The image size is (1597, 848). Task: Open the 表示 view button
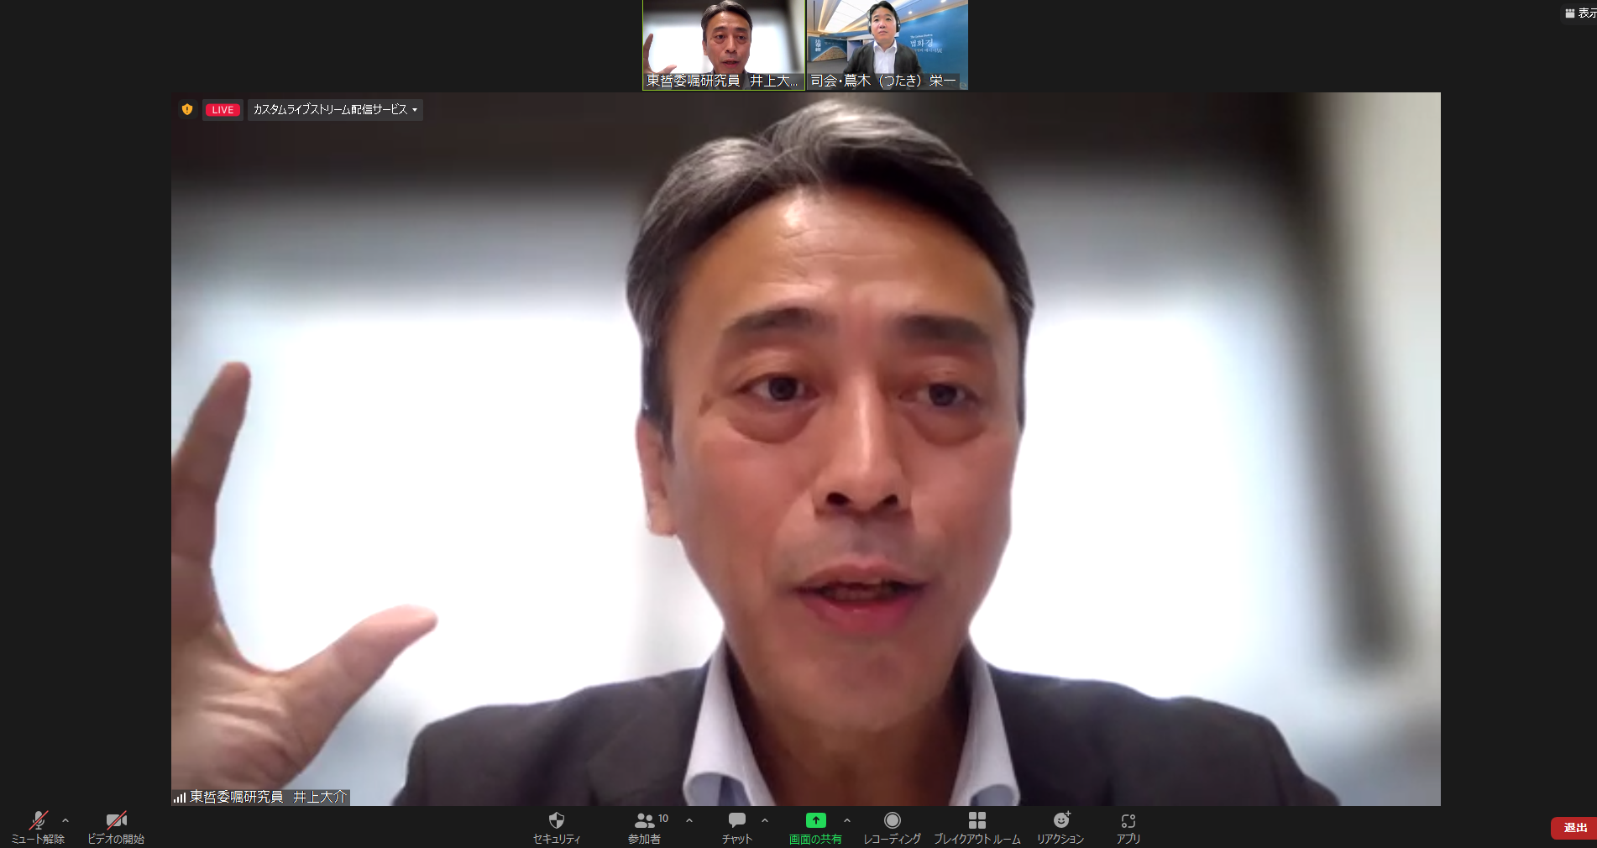[x=1580, y=13]
